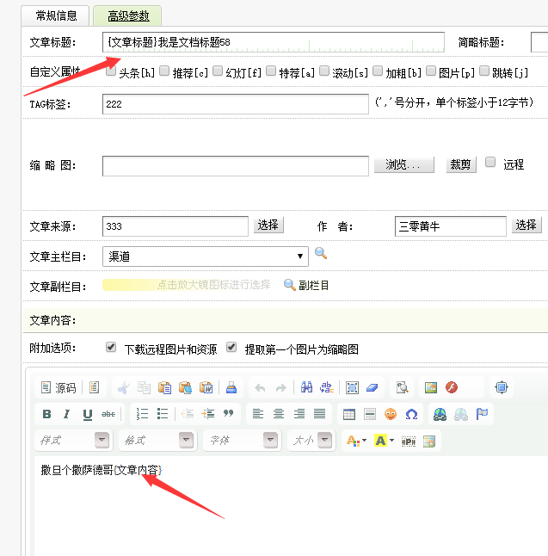
Task: Click 选择 button beside 作者 field
Action: tap(526, 225)
